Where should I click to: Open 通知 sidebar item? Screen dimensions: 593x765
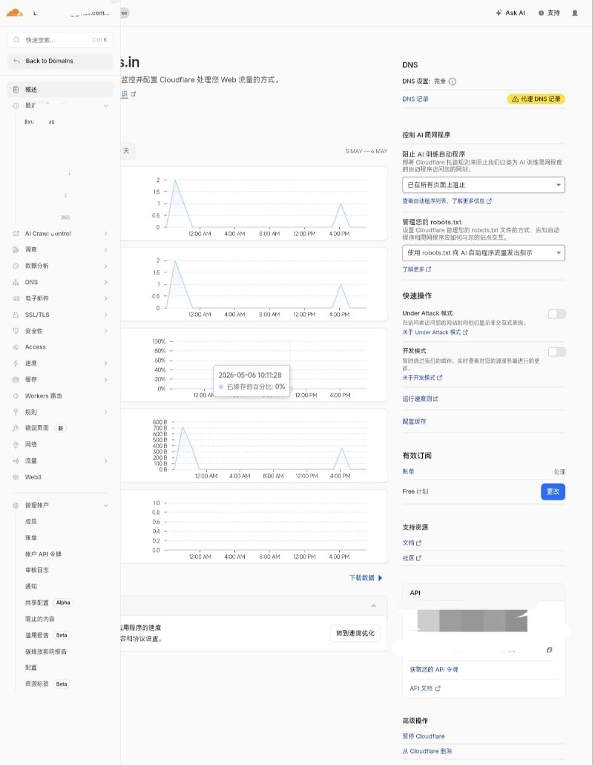pos(31,586)
